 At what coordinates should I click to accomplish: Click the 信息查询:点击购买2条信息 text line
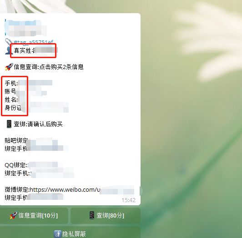[49, 67]
